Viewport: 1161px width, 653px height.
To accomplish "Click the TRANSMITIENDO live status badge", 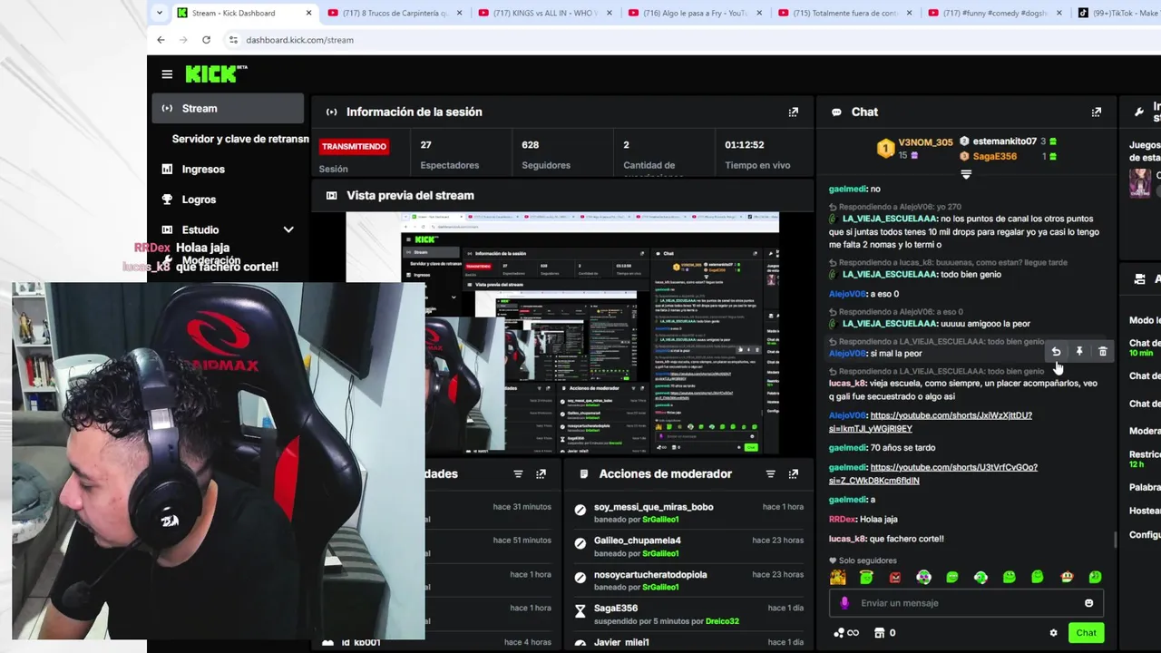I will pos(354,146).
